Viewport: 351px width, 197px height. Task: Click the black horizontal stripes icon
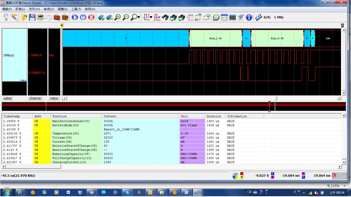[x=233, y=17]
